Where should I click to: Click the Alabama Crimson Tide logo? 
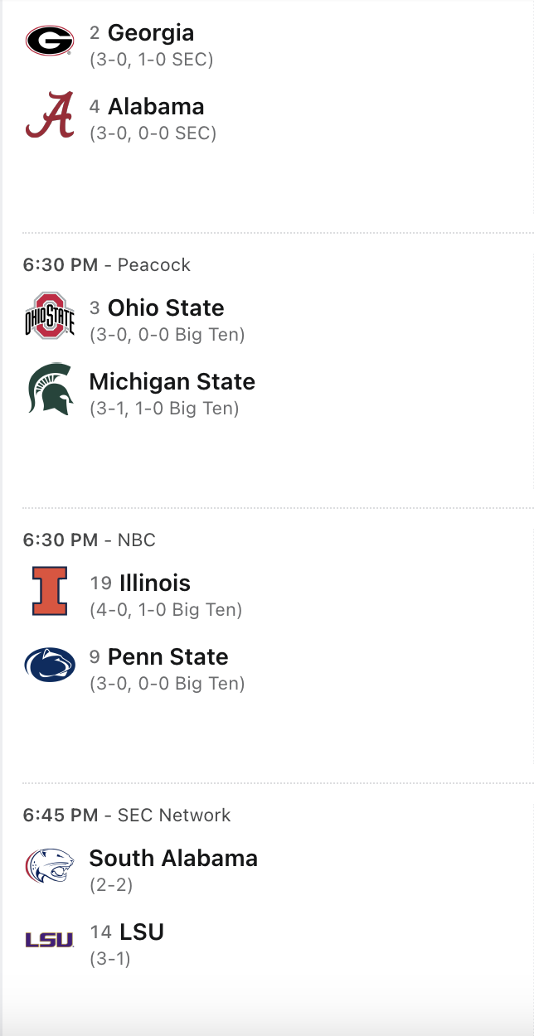click(x=50, y=114)
